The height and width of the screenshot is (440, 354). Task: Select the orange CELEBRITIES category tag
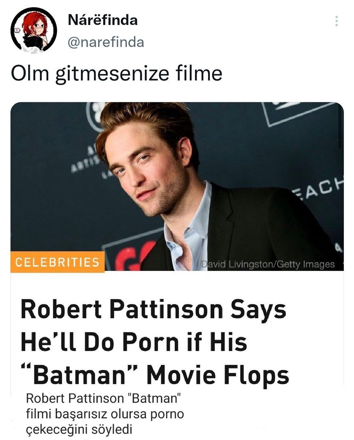point(57,262)
